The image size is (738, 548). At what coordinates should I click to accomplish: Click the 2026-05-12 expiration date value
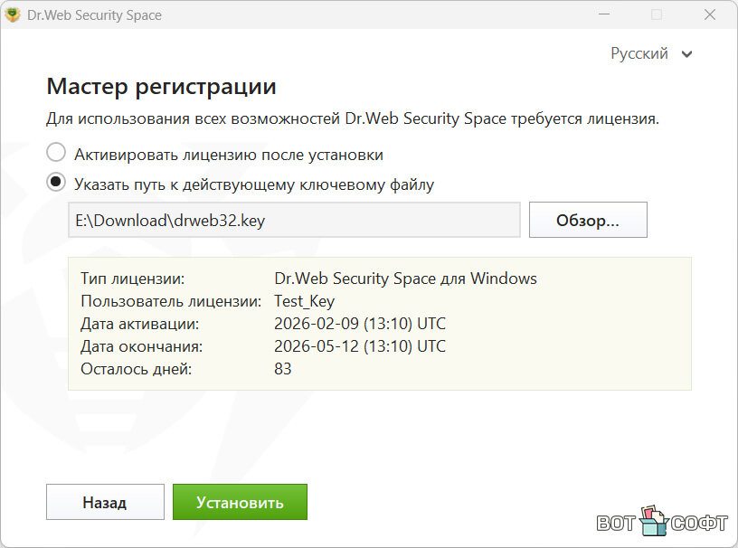[359, 346]
